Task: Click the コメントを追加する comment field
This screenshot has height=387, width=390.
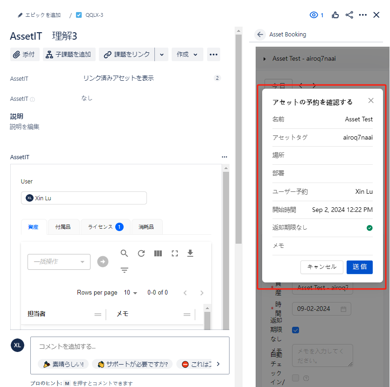Action: click(130, 347)
